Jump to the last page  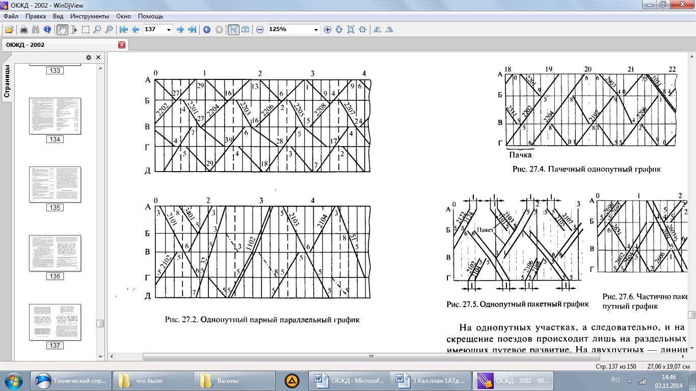(192, 30)
